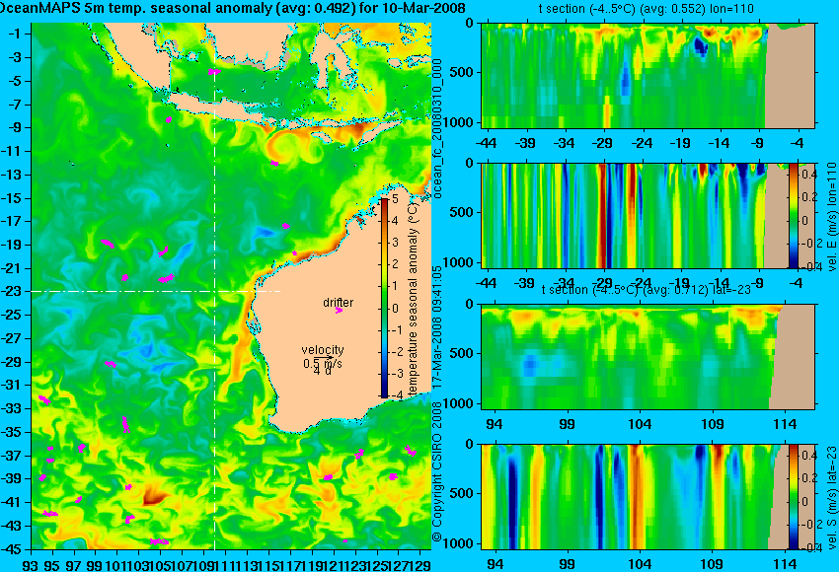Click the 'vel. E (m/s) lon=110' axis label
This screenshot has height=572, width=839.
pos(832,217)
